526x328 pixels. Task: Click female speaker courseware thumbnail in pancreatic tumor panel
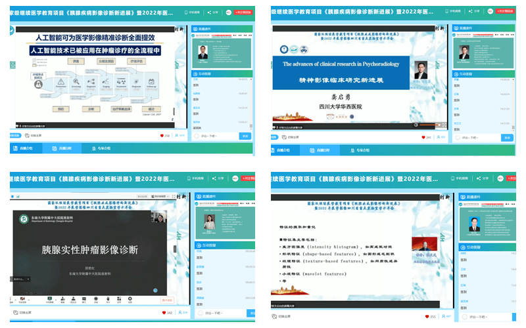(x=225, y=222)
